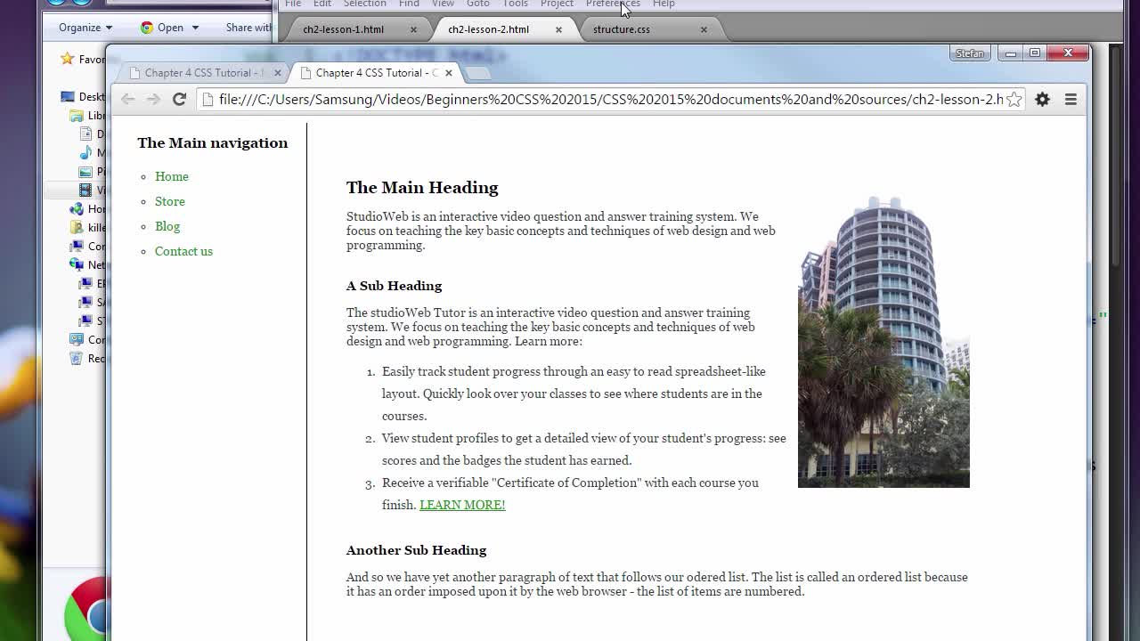Open the Home navigation link
Image resolution: width=1140 pixels, height=641 pixels.
(x=172, y=176)
